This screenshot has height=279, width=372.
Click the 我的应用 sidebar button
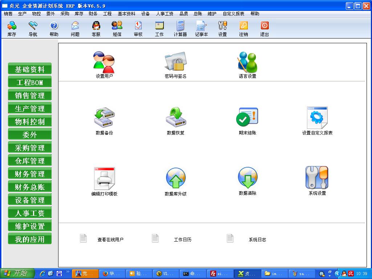pos(30,239)
